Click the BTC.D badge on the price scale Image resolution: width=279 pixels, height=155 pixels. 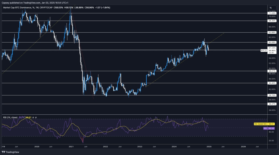264,50
